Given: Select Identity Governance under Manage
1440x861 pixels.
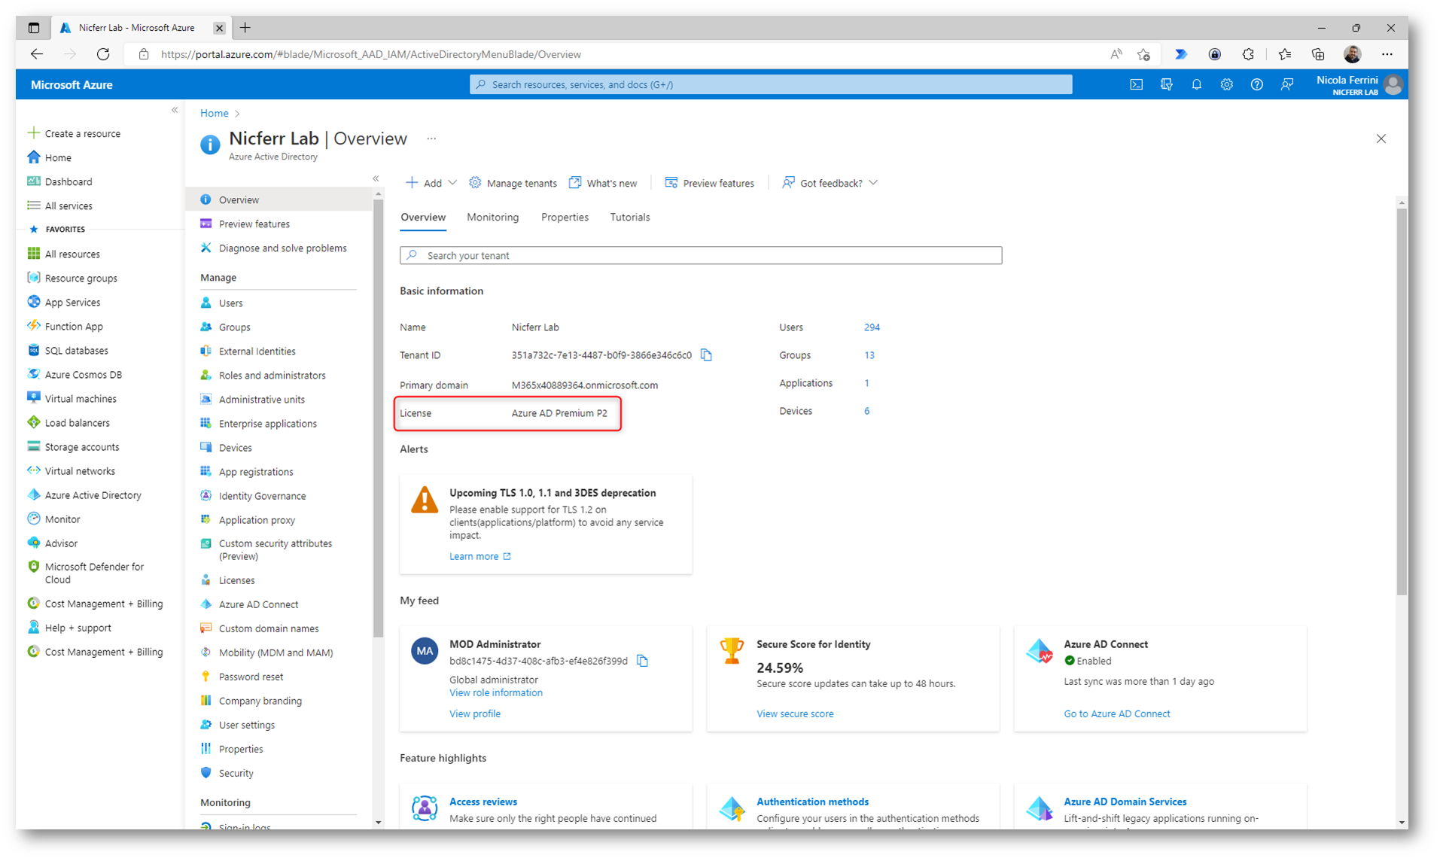Looking at the screenshot, I should 262,496.
